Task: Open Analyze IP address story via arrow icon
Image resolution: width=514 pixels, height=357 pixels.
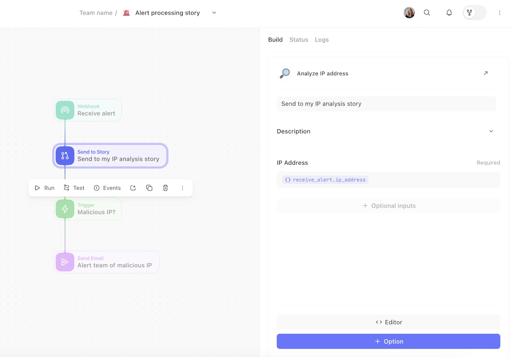Action: pos(486,73)
